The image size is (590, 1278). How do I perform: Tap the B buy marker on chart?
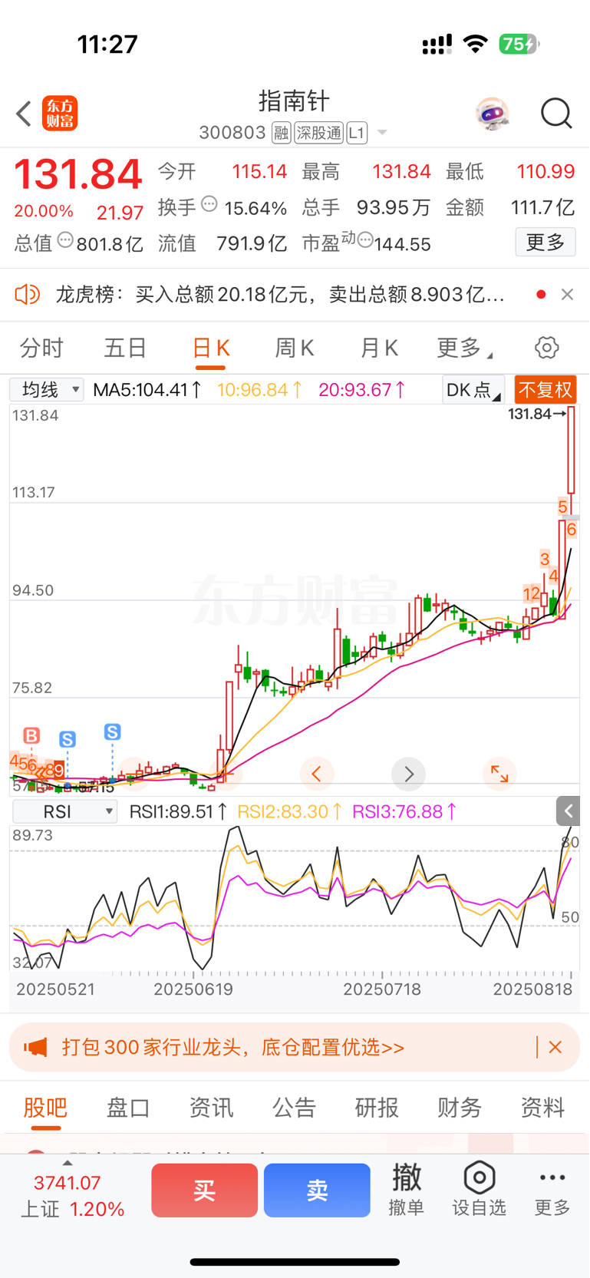31,736
